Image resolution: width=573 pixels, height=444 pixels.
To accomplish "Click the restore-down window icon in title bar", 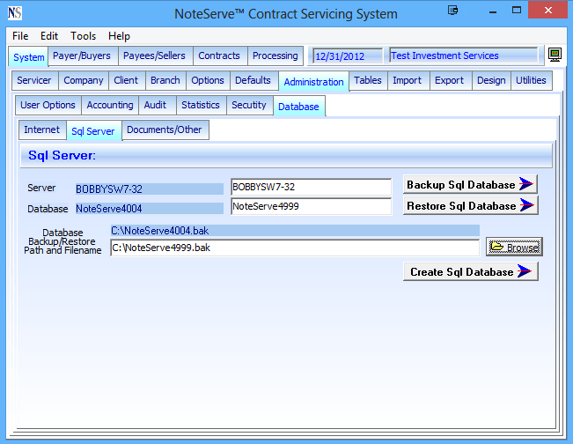I will (452, 11).
